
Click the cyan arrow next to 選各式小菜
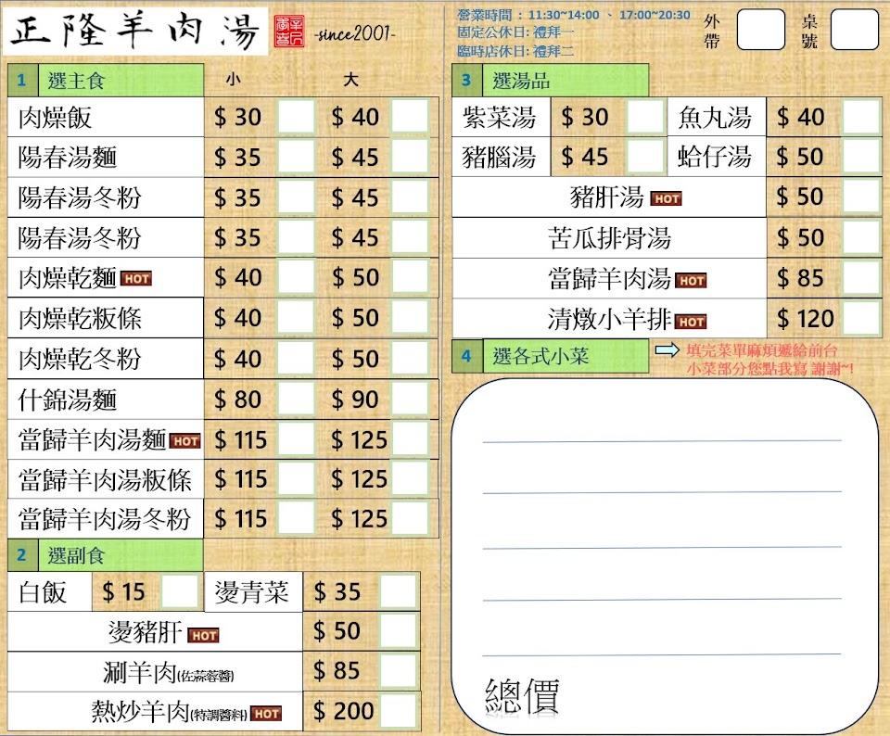[x=667, y=350]
